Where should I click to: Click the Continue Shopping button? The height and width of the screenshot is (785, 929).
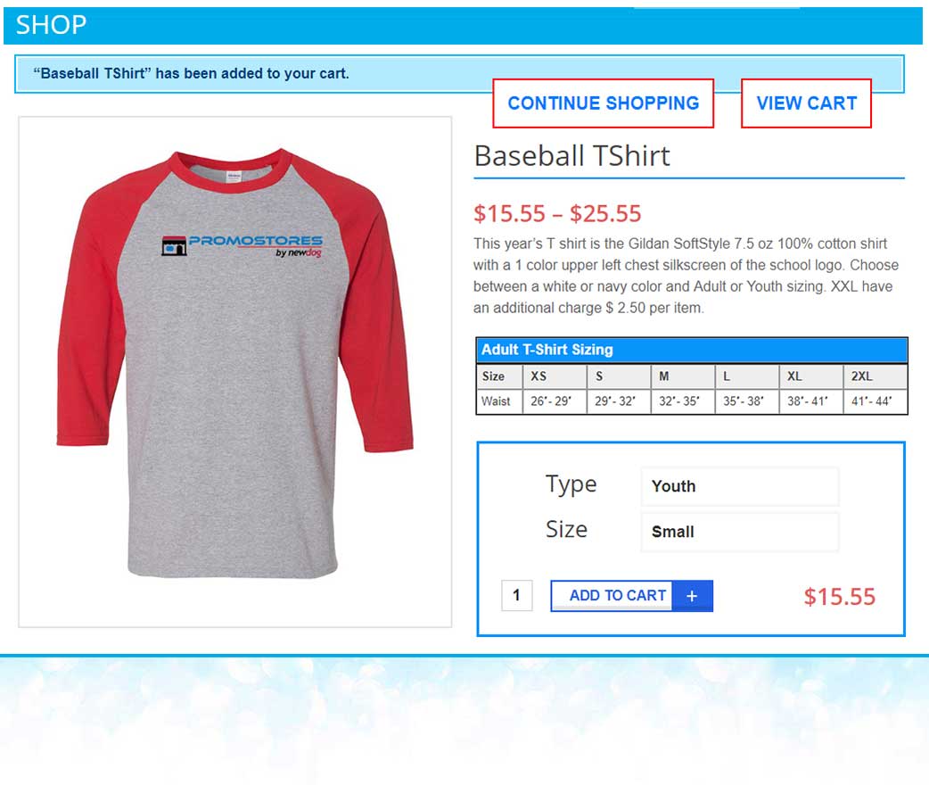pos(604,103)
